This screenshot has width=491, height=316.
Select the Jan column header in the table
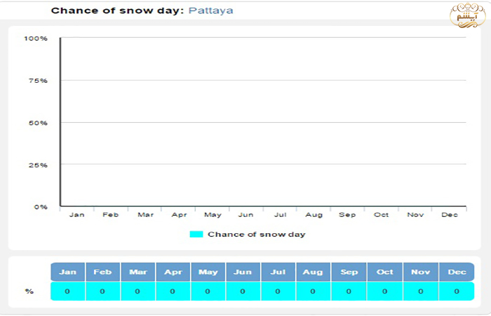pyautogui.click(x=68, y=272)
